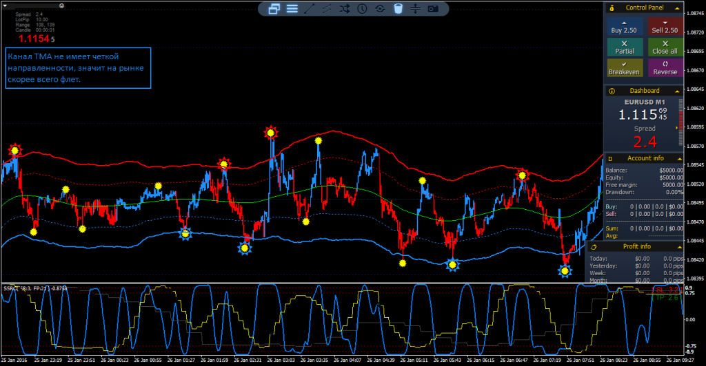Click the purple Reverse button
Image resolution: width=706 pixels, height=366 pixels.
click(665, 67)
